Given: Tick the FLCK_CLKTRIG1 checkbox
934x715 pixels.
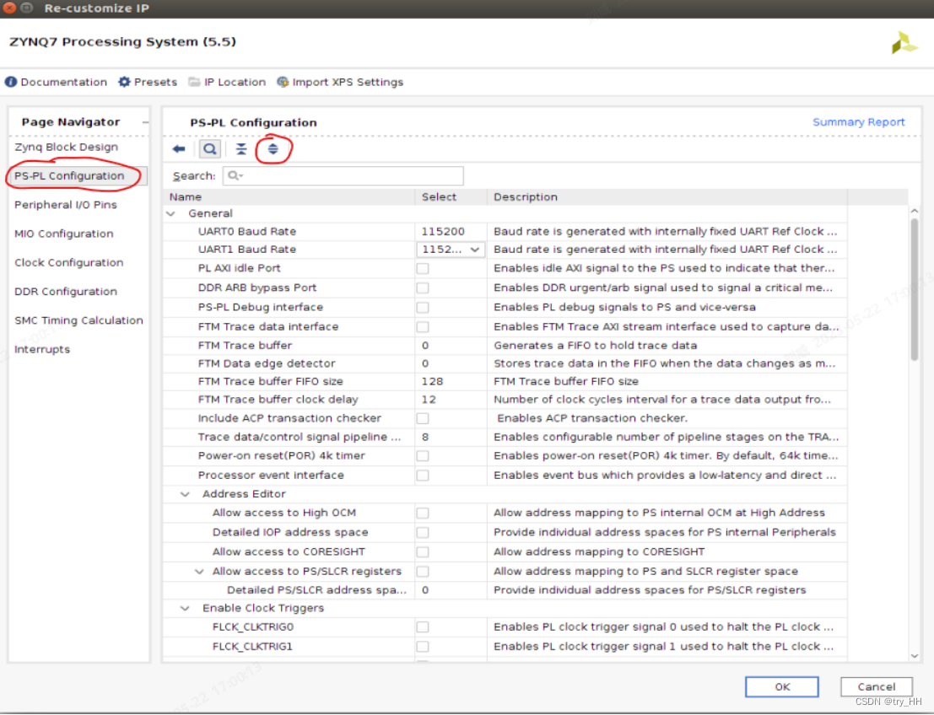Looking at the screenshot, I should point(423,648).
